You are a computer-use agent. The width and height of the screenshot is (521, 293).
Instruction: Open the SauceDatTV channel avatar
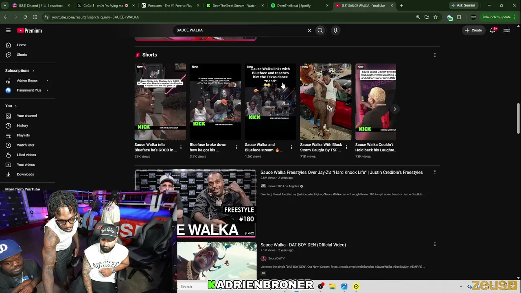pyautogui.click(x=263, y=258)
